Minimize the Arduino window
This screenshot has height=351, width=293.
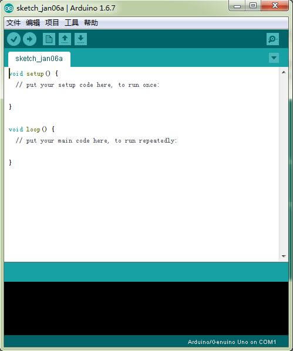(x=237, y=5)
